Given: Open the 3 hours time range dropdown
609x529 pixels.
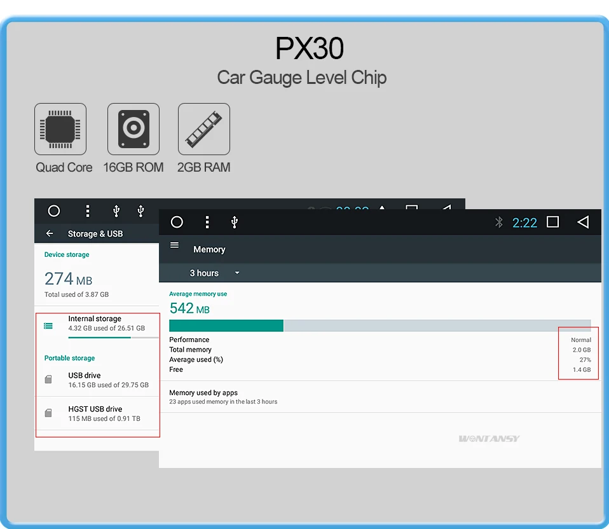Looking at the screenshot, I should [x=210, y=273].
